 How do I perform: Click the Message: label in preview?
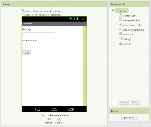[27, 29]
